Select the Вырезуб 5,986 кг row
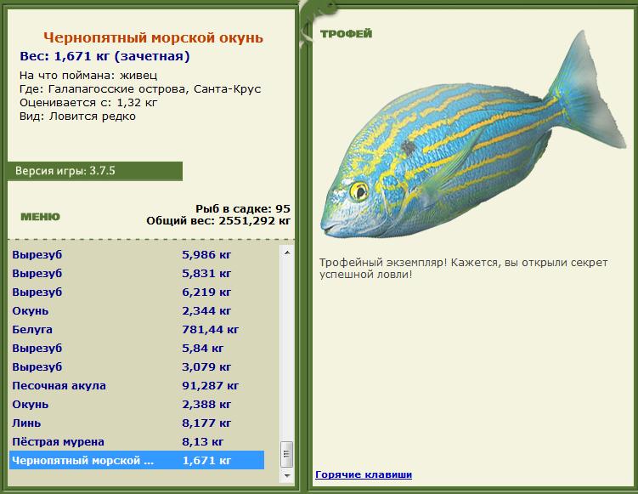Screen dimensions: 638x494 point(137,255)
